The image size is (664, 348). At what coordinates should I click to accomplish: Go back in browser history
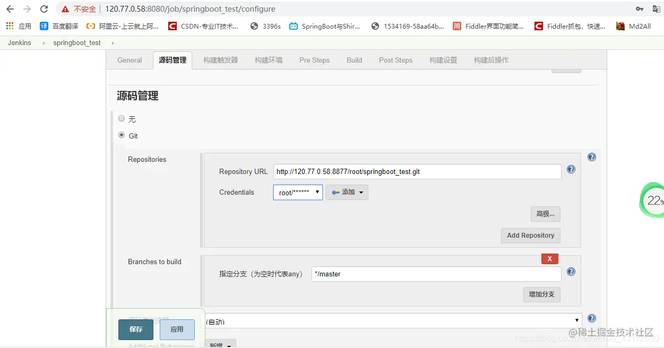(10, 9)
